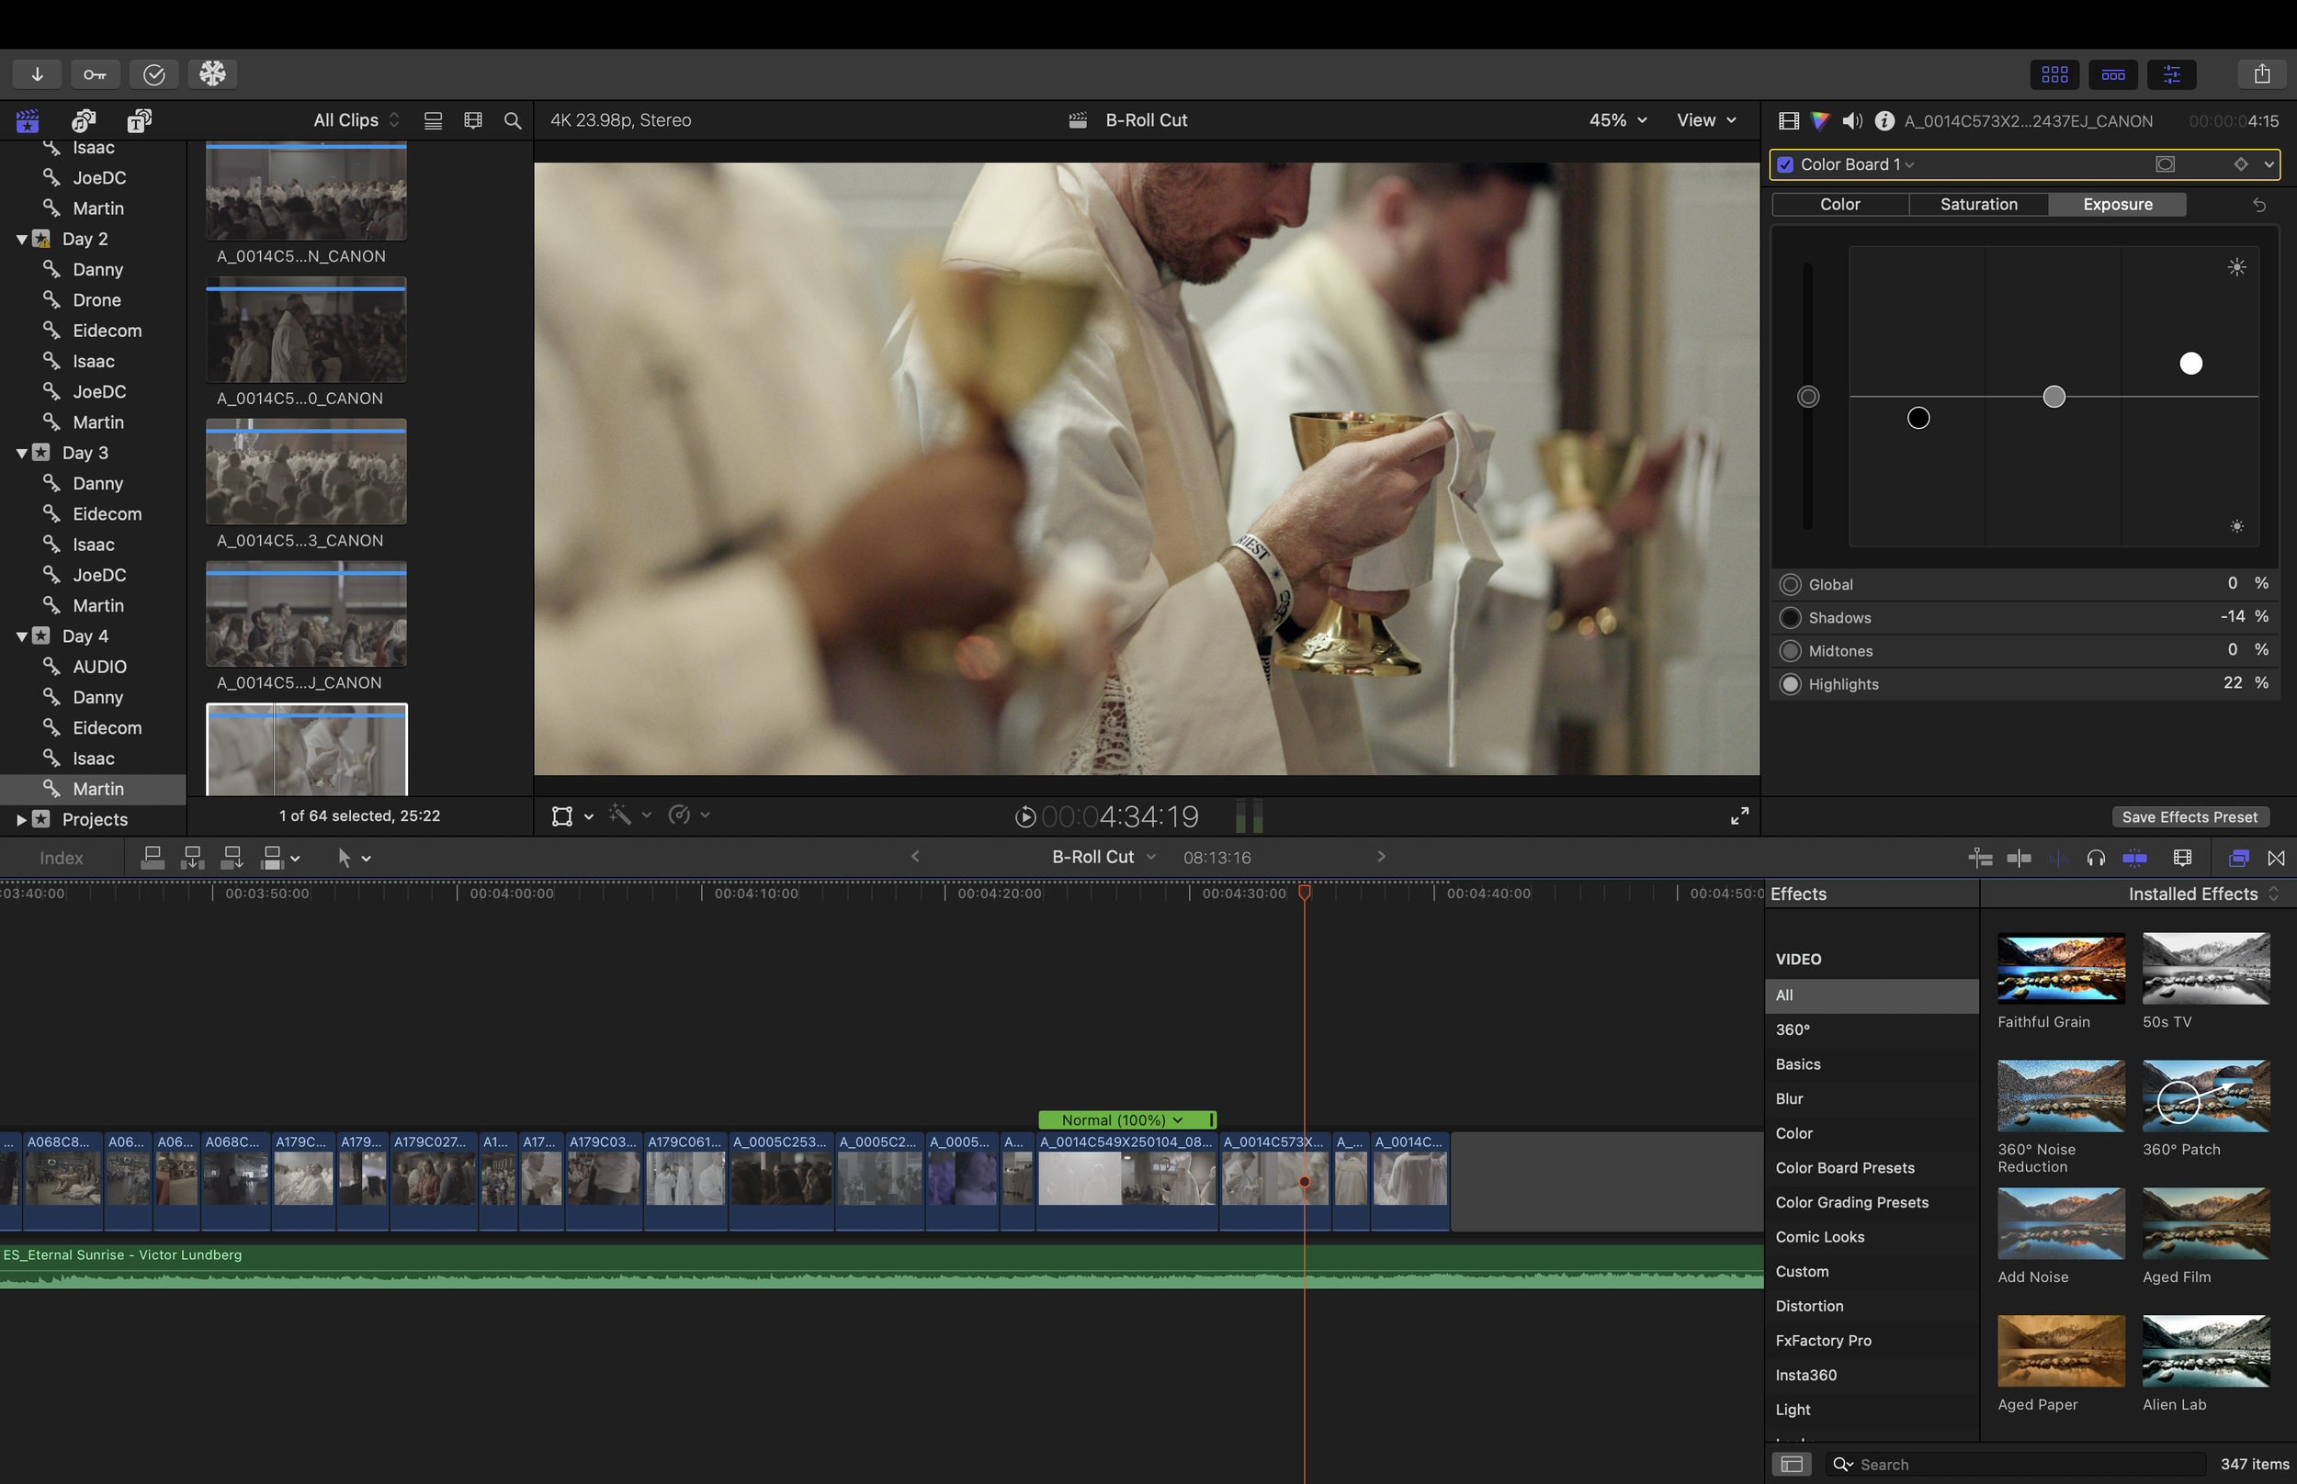The width and height of the screenshot is (2297, 1484).
Task: Open the viewer View dropdown menu
Action: coord(1705,120)
